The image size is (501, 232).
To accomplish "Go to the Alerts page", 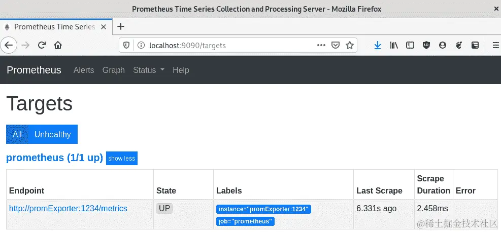I will pyautogui.click(x=84, y=70).
